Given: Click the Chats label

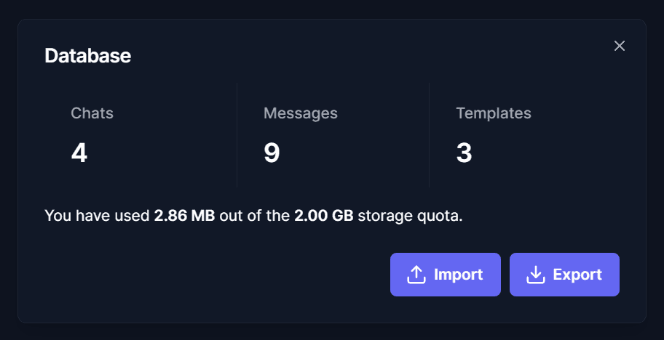Looking at the screenshot, I should coord(92,113).
